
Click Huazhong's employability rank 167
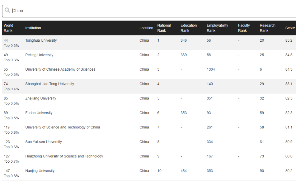(210, 156)
